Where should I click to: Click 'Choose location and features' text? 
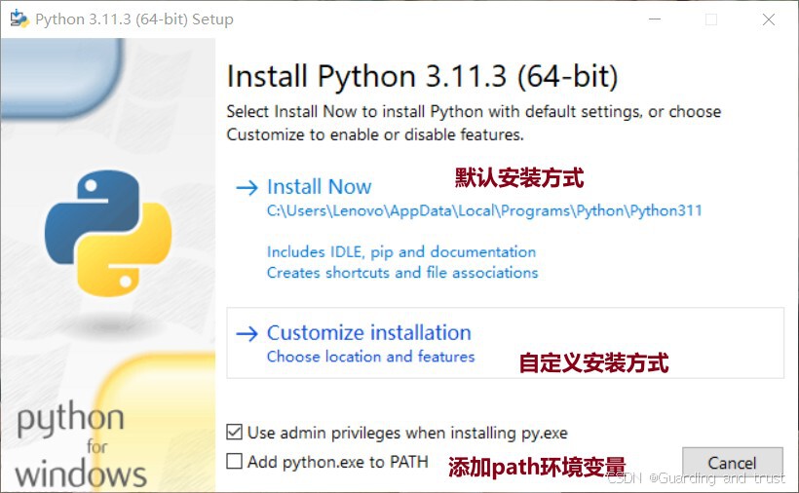pos(370,356)
